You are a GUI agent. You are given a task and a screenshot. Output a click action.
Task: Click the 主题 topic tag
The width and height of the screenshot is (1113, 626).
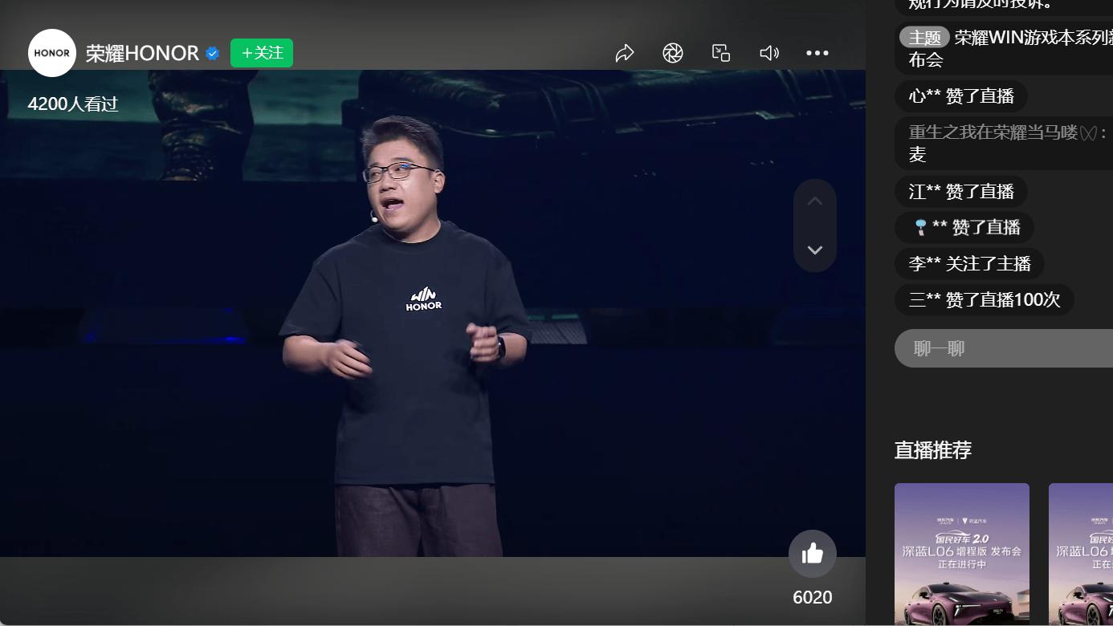tap(924, 38)
